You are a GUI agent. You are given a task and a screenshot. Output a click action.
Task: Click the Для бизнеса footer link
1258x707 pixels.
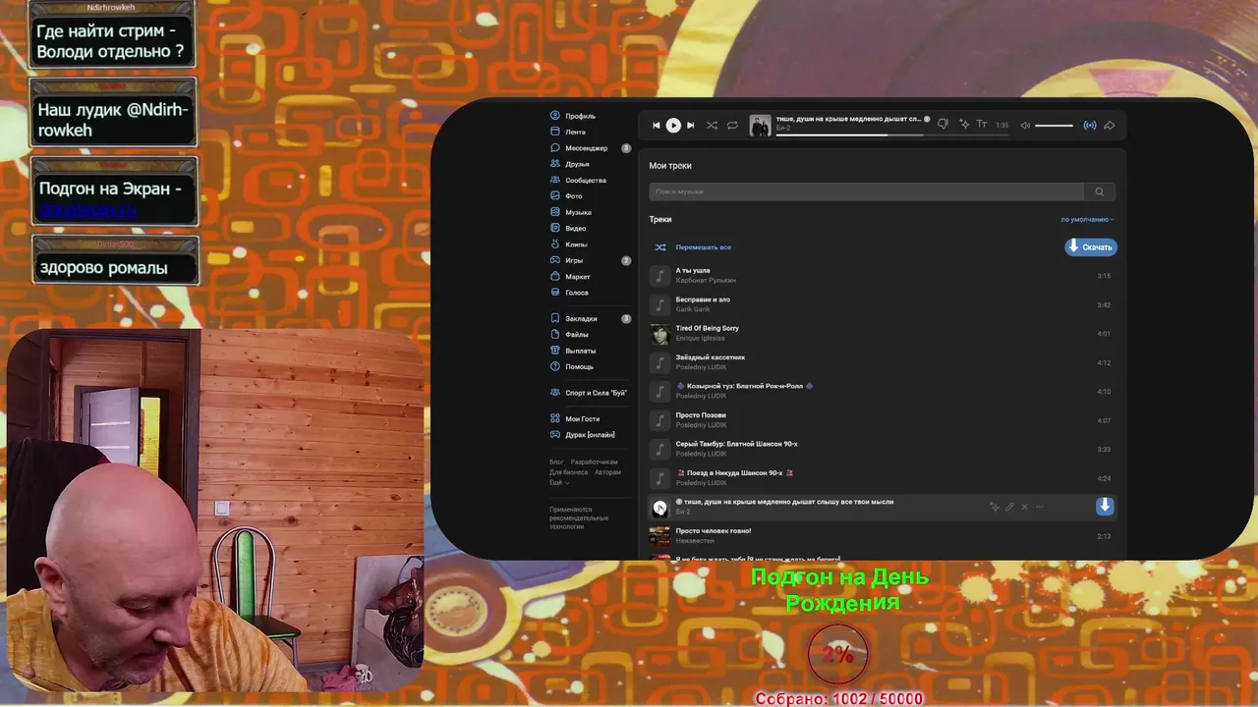[x=568, y=472]
